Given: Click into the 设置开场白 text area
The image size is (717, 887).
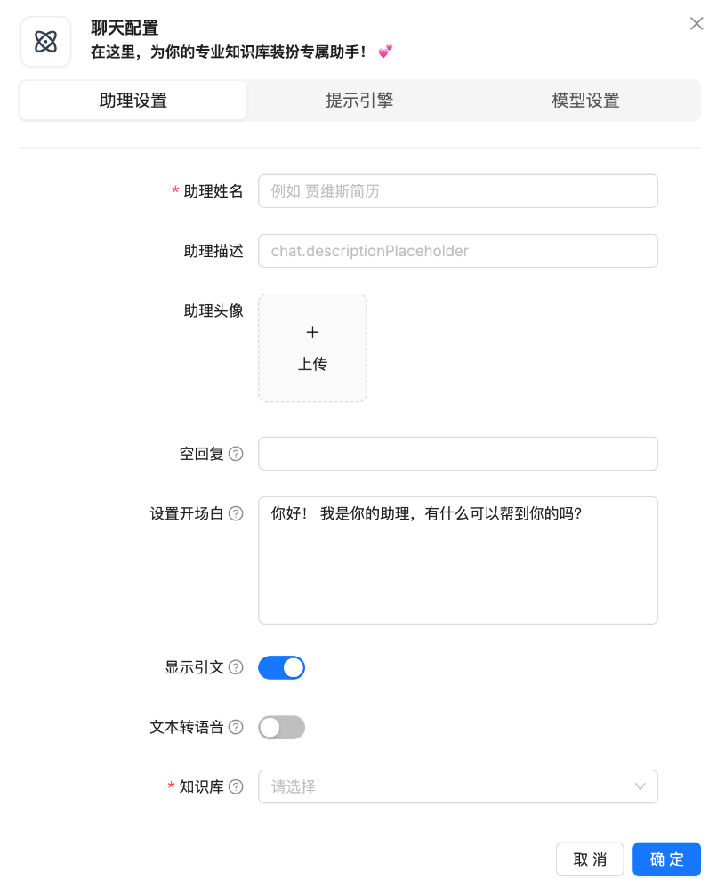Looking at the screenshot, I should point(457,569).
